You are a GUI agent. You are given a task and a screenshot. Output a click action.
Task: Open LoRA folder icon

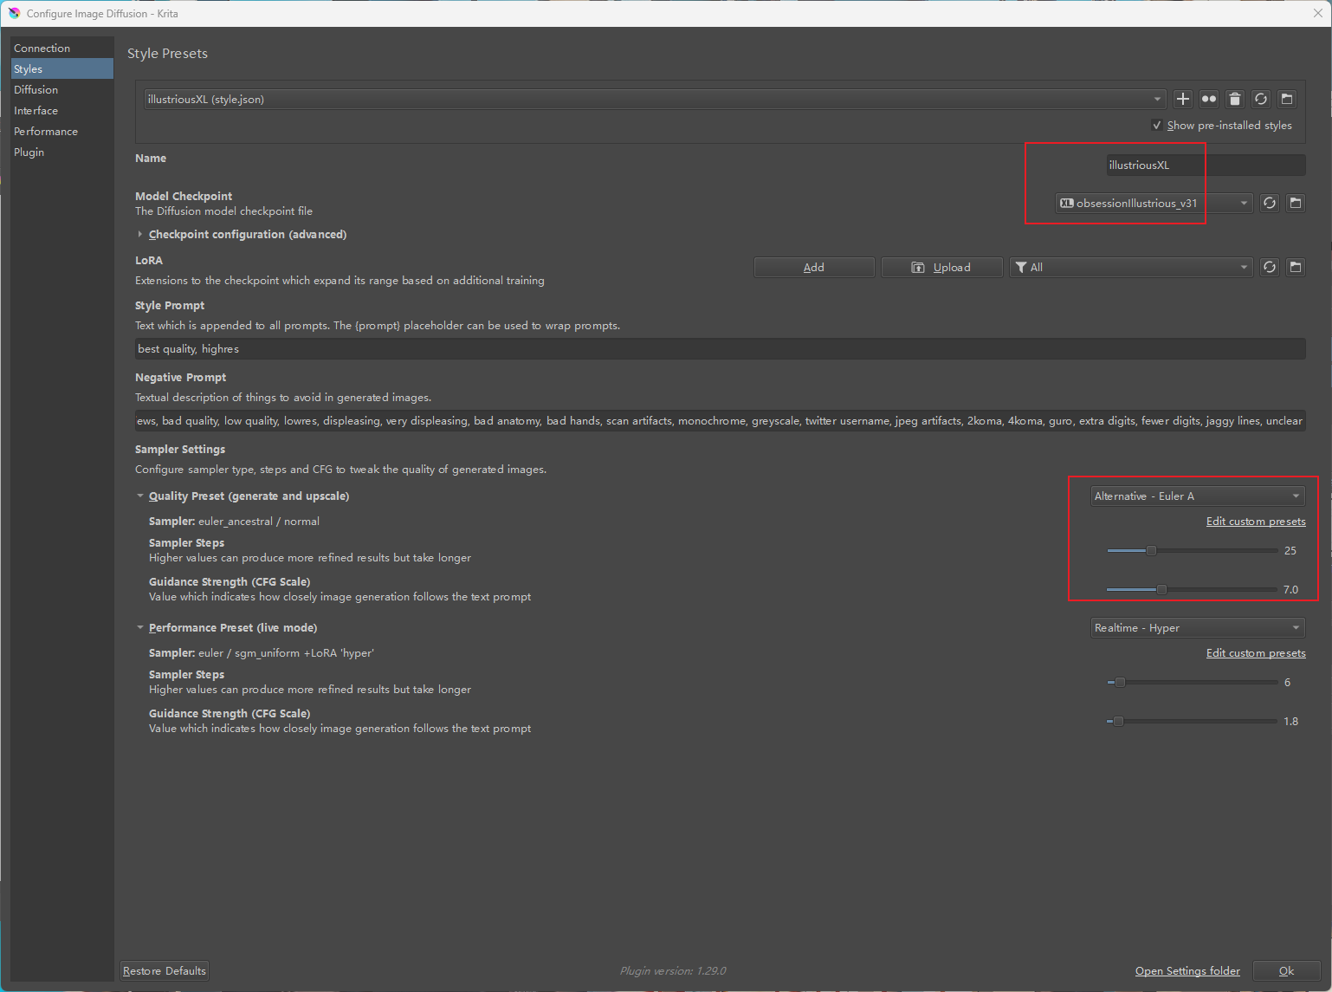click(1296, 267)
